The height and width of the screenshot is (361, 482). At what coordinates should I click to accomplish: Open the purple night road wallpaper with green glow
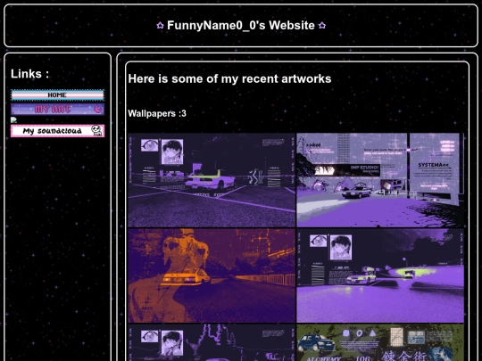380,275
